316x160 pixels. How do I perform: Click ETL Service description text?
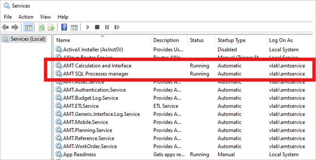(x=165, y=106)
